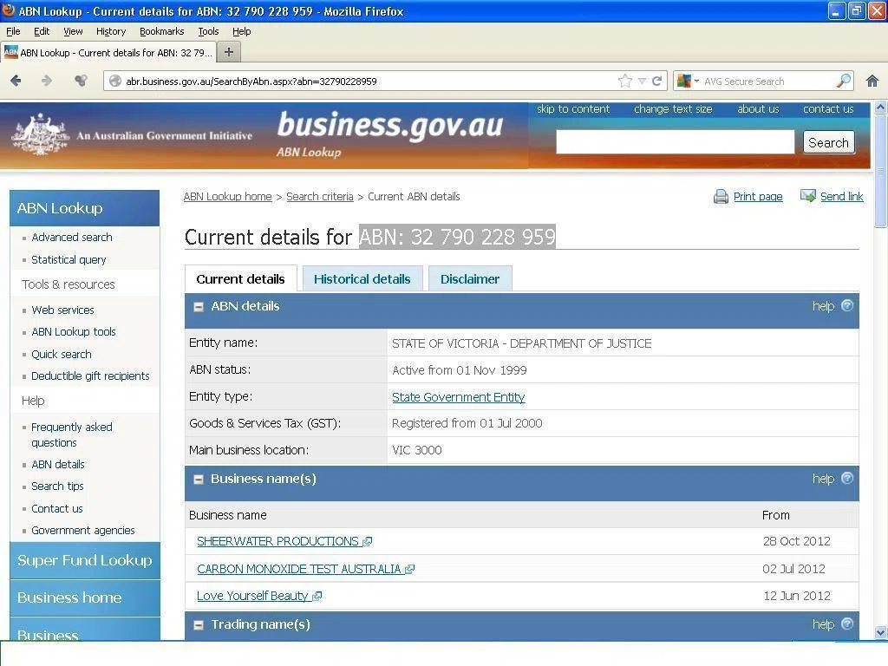
Task: Collapse the Trading name(s) section
Action: (x=199, y=625)
